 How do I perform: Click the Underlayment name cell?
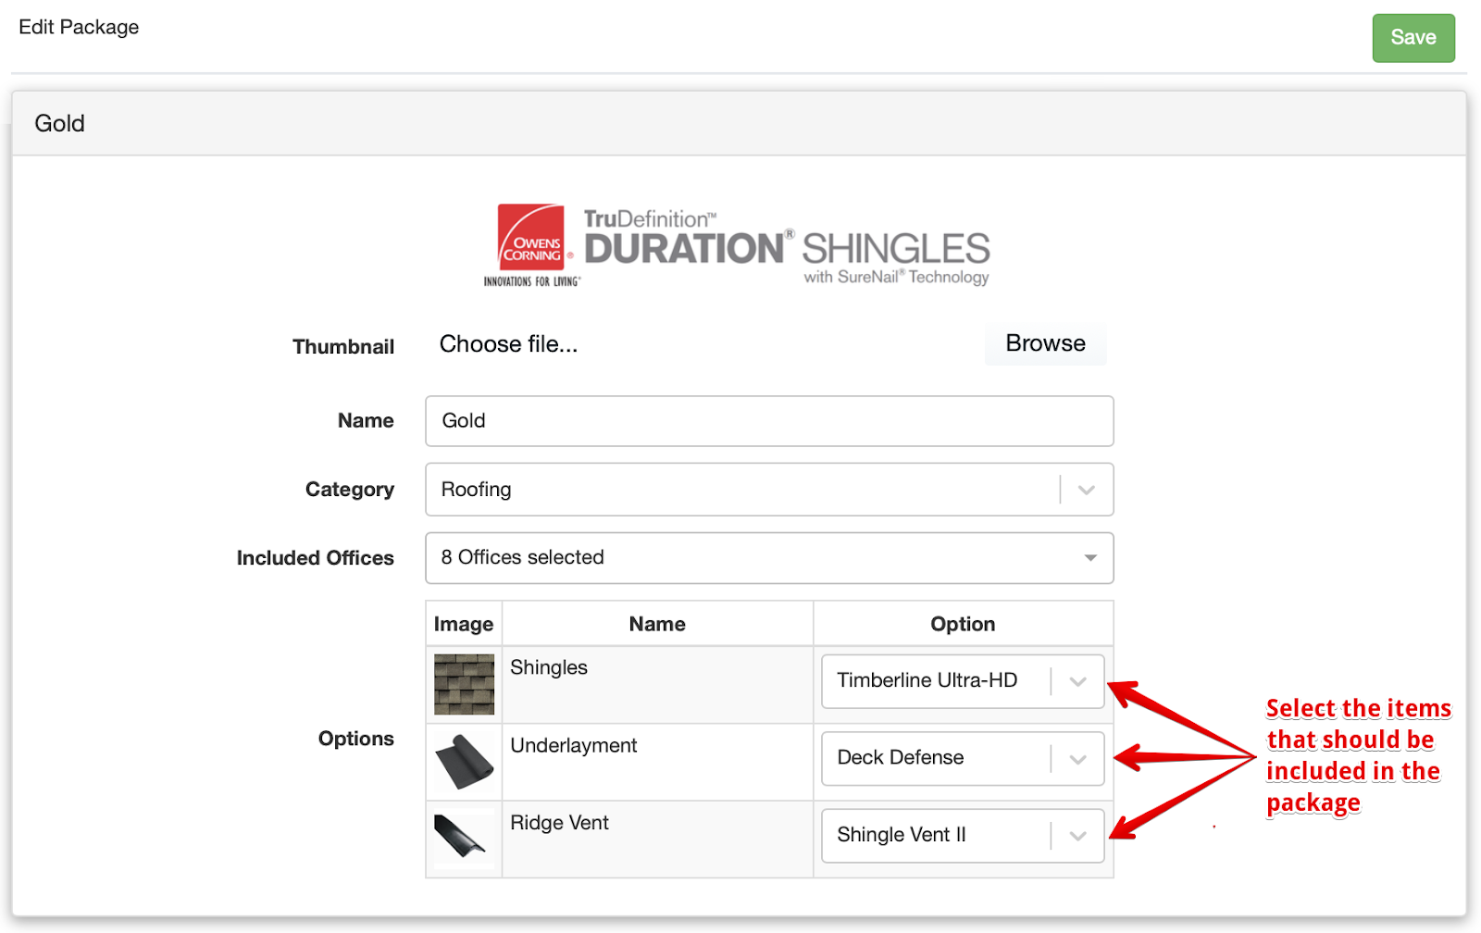[x=657, y=762]
